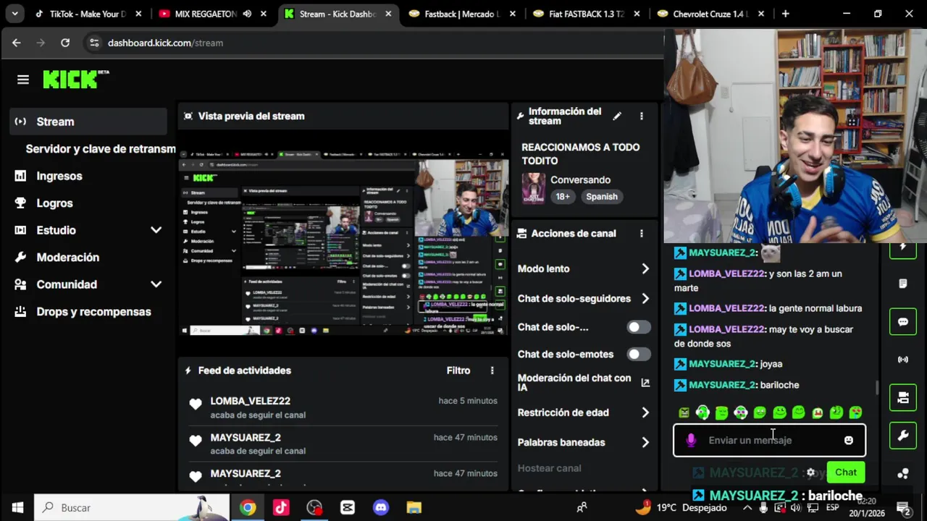Click the broadcast signal icon in the right rail
The height and width of the screenshot is (521, 927).
903,360
